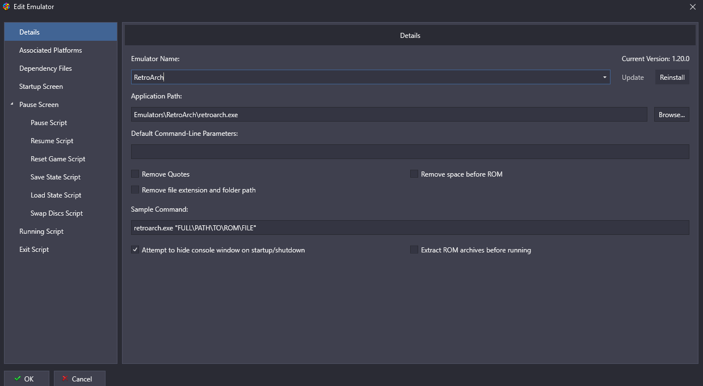Open the Pause Script page
This screenshot has height=386, width=703.
tap(49, 123)
